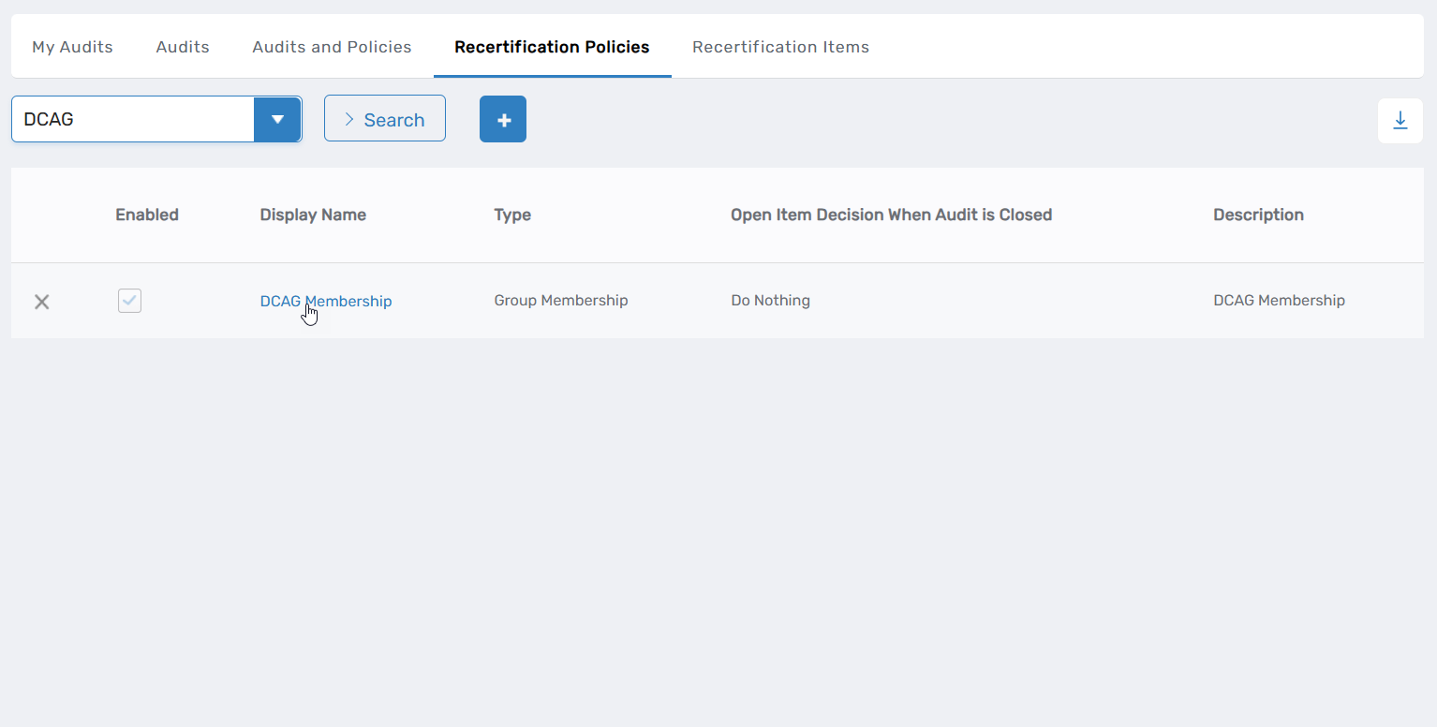Select the Recertification Policies tab

pyautogui.click(x=552, y=47)
